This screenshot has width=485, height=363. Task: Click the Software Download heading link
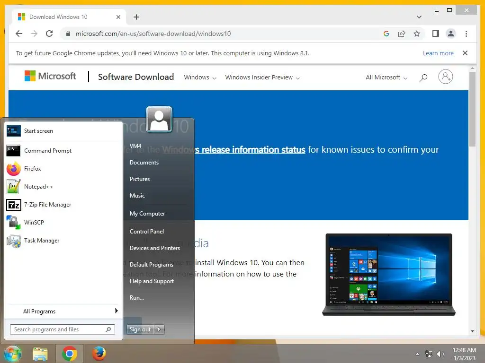tap(136, 77)
